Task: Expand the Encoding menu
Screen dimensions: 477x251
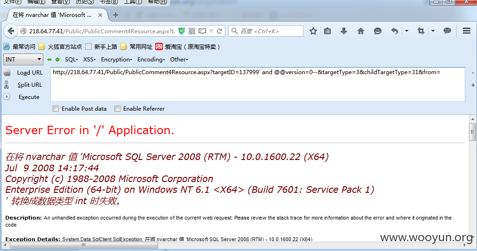Action: pos(151,60)
